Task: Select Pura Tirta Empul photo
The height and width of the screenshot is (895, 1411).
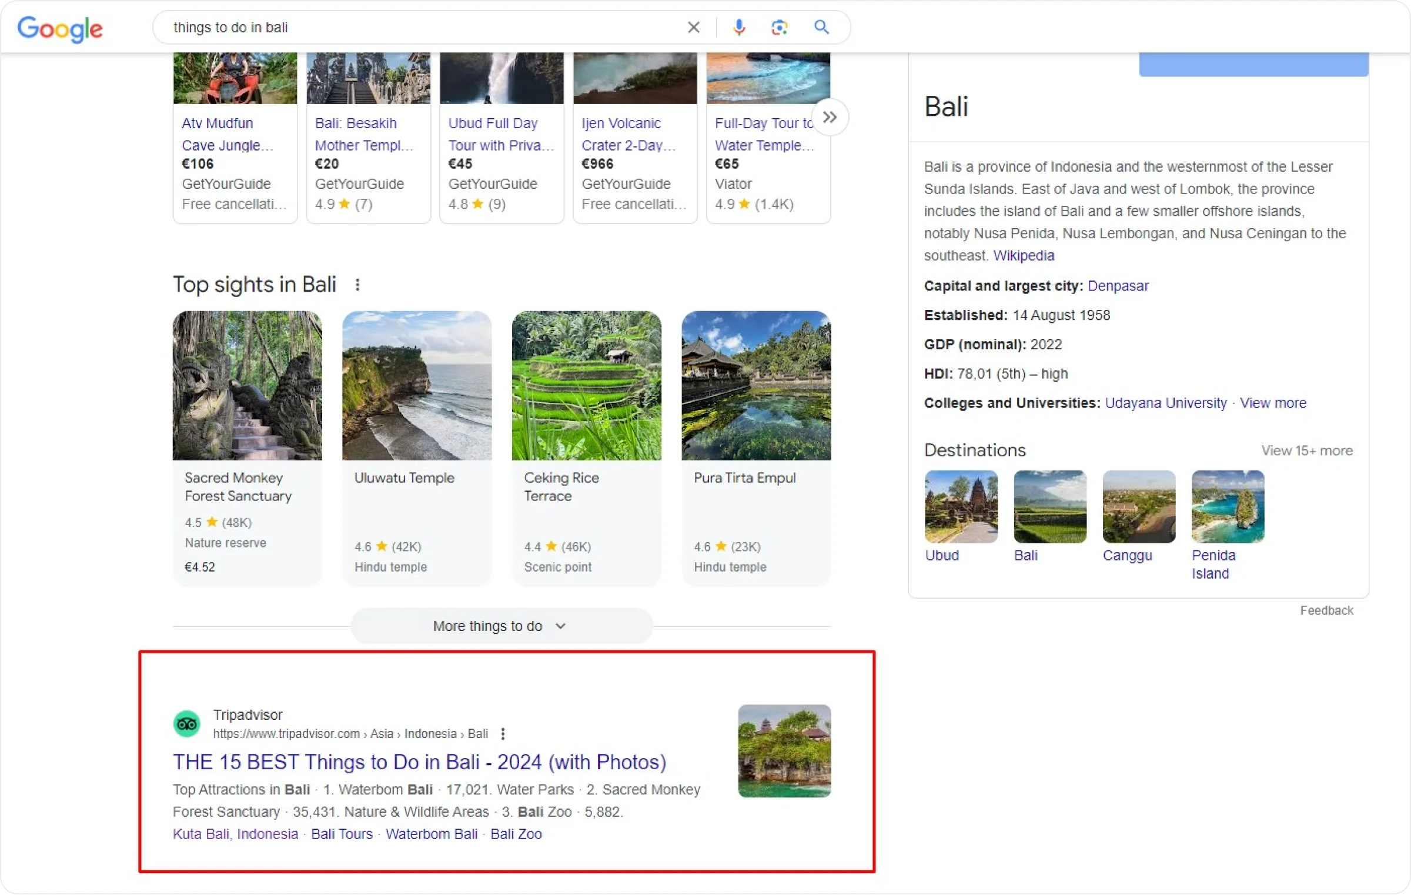Action: tap(756, 386)
